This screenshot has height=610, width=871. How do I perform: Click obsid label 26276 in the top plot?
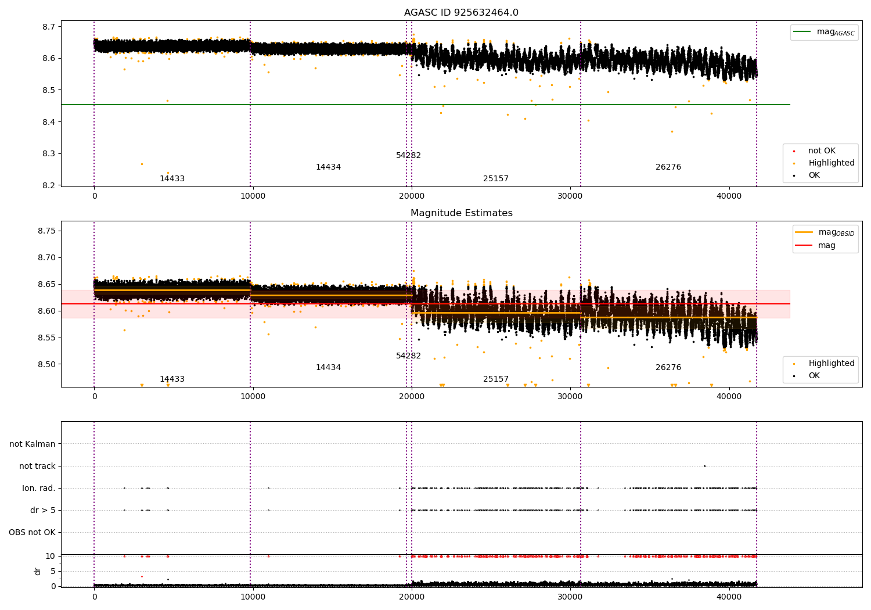click(668, 167)
